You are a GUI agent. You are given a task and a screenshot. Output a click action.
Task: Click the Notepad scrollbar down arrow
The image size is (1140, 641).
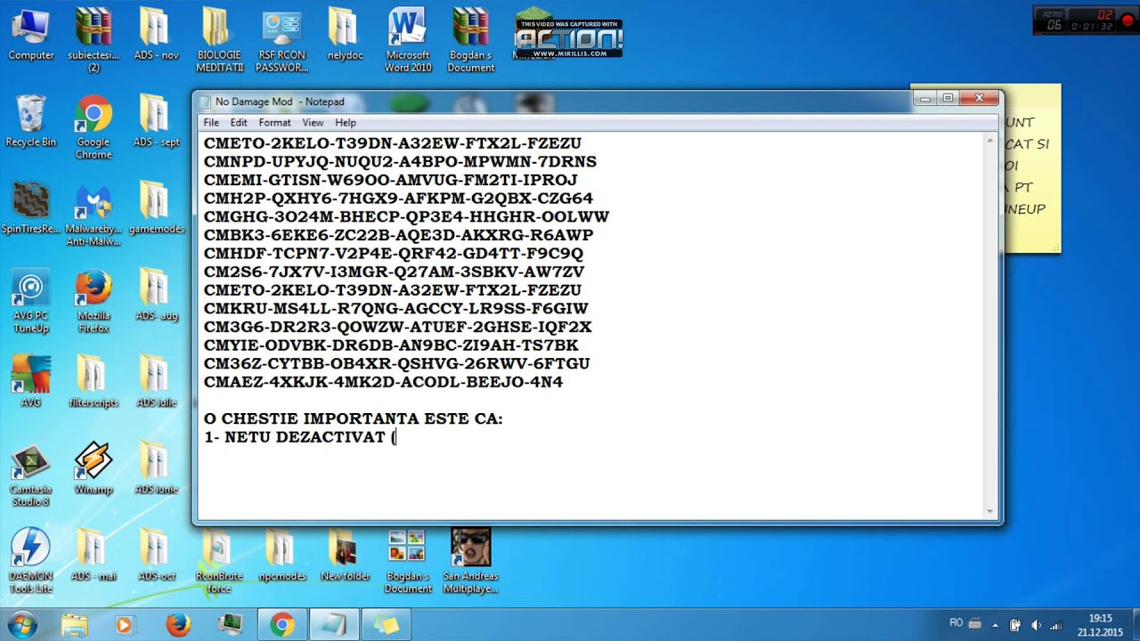[989, 512]
